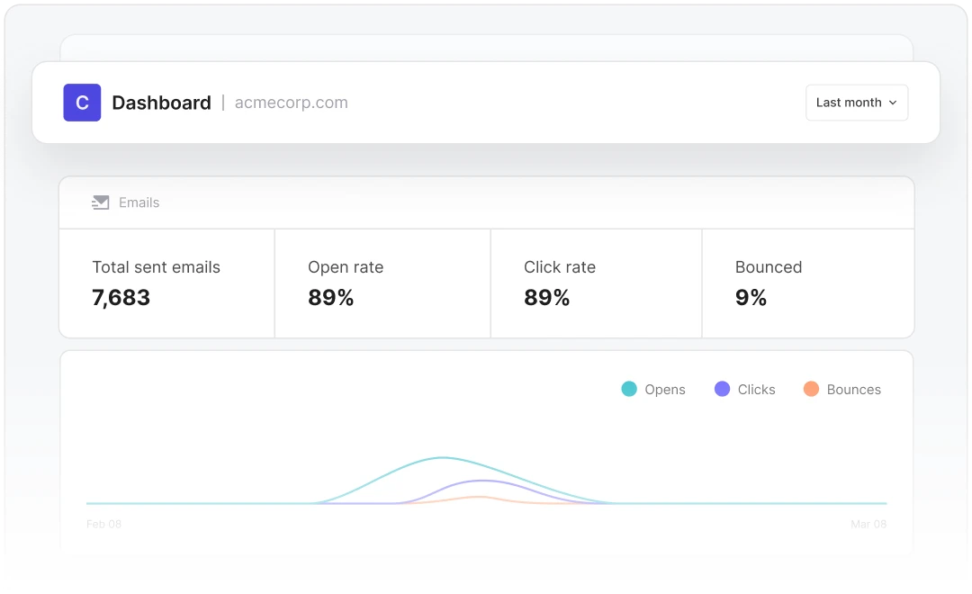Toggle the Clicks series in legend
The height and width of the screenshot is (594, 972).
pyautogui.click(x=756, y=390)
